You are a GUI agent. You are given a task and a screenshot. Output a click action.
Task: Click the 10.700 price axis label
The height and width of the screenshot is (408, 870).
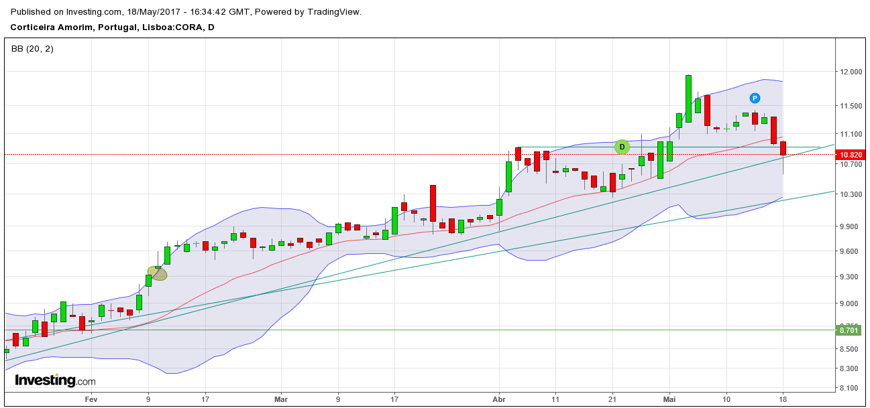pyautogui.click(x=851, y=164)
